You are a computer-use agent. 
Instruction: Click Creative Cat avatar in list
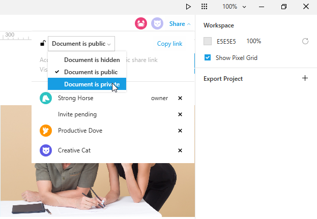[46, 150]
